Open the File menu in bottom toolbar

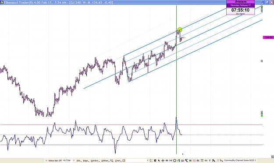coord(79,160)
